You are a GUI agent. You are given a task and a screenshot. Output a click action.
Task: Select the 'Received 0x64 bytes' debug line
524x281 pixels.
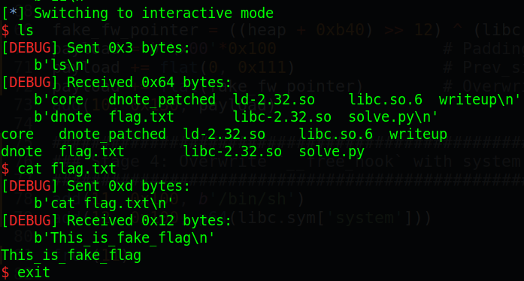point(117,82)
